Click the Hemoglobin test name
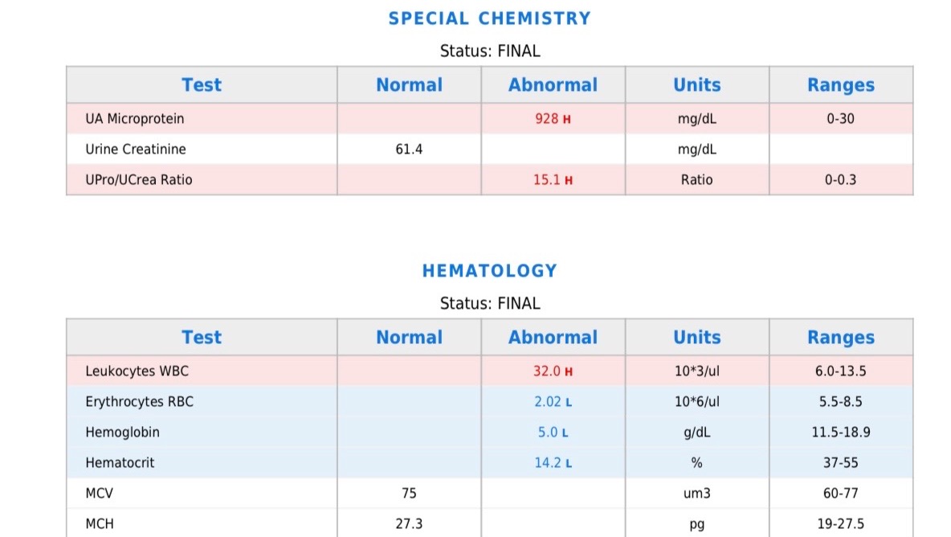Image resolution: width=951 pixels, height=537 pixels. (x=123, y=432)
